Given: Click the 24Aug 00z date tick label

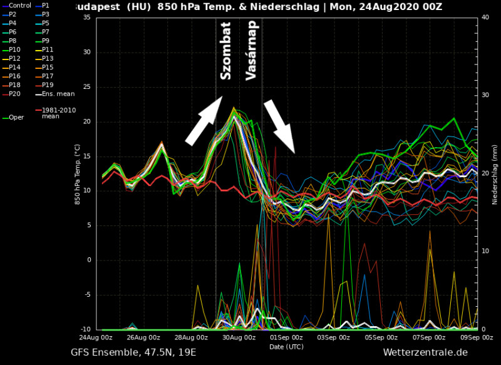Looking at the screenshot, I should coord(96,337).
